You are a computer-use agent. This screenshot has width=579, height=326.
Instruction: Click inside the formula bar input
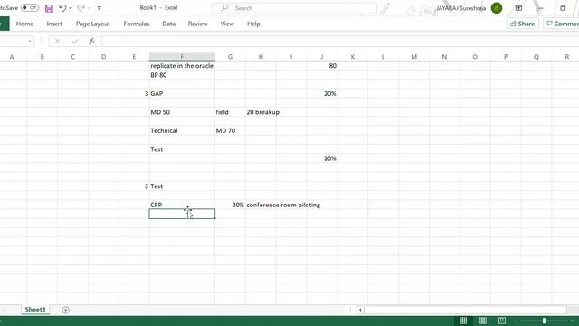click(x=340, y=41)
